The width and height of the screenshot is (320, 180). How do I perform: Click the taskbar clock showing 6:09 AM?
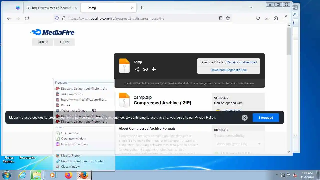pos(307,175)
